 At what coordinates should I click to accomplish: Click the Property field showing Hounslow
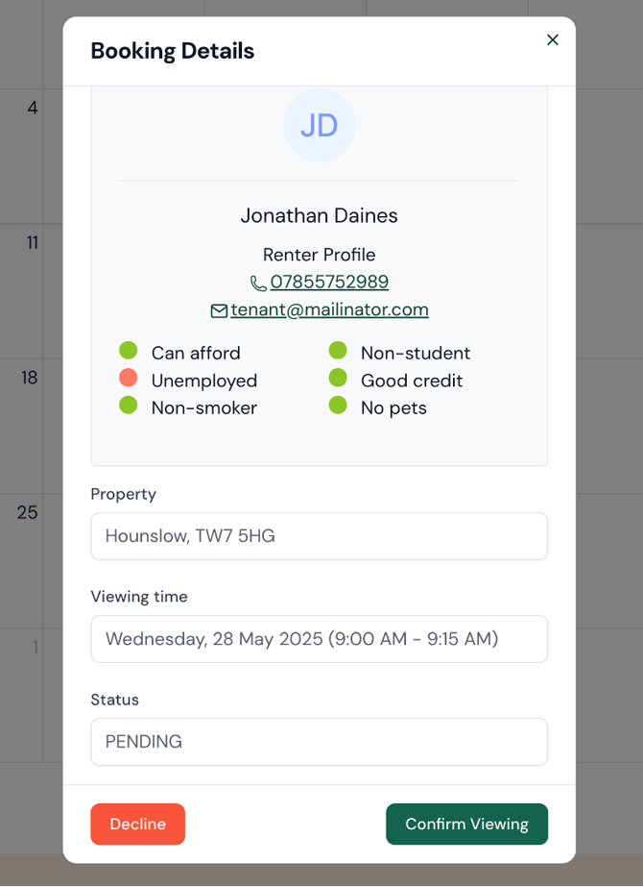tap(319, 536)
